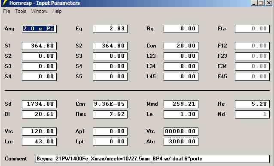Screen dimensions: 274x166
Task: Click the L34 input field
Action: pyautogui.click(x=181, y=66)
